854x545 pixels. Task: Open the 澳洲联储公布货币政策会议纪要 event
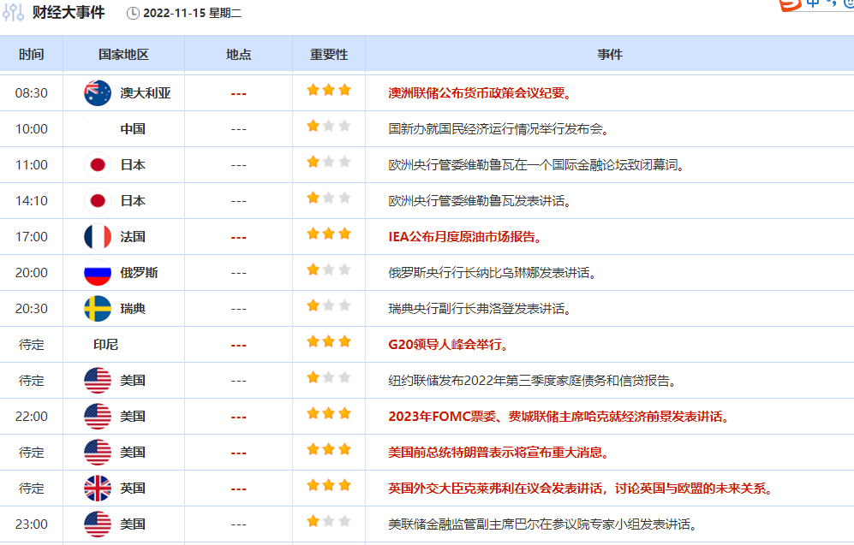(481, 92)
